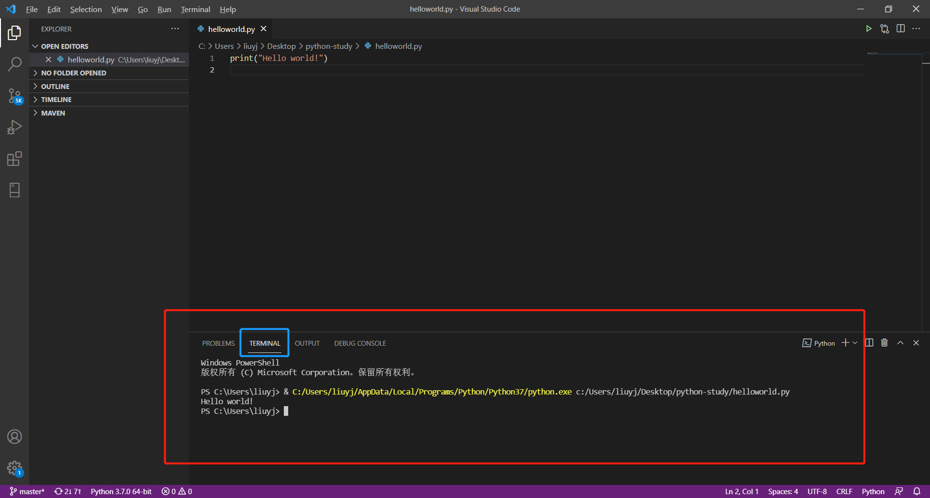Image resolution: width=930 pixels, height=498 pixels.
Task: Create a new terminal with plus icon
Action: coord(845,342)
